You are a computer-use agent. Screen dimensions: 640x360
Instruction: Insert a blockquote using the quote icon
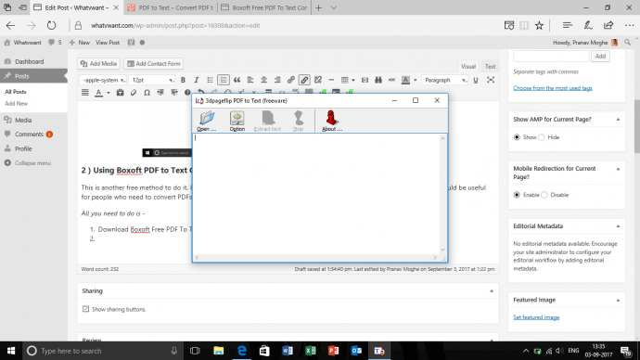click(x=237, y=80)
